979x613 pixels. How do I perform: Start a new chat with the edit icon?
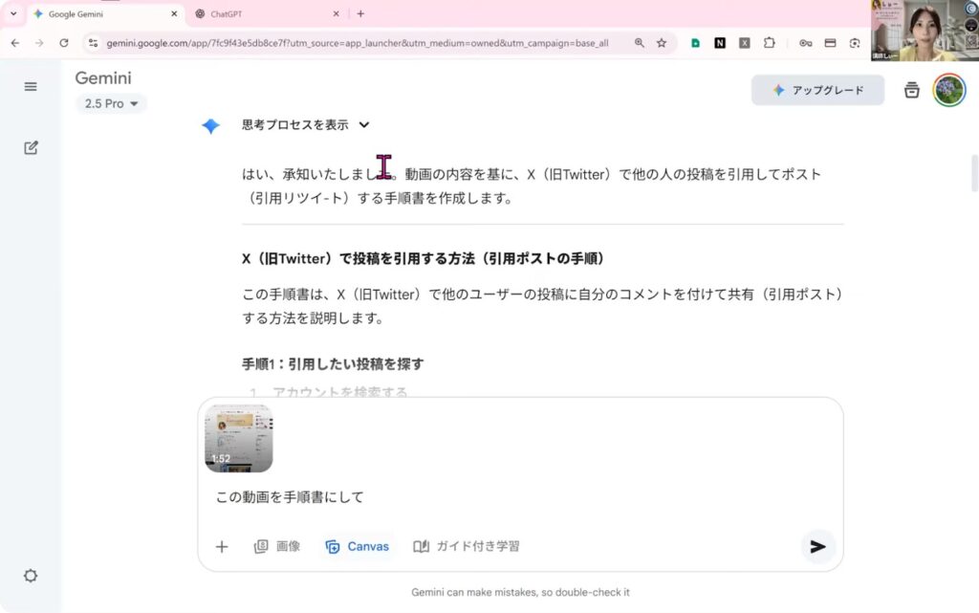point(31,147)
